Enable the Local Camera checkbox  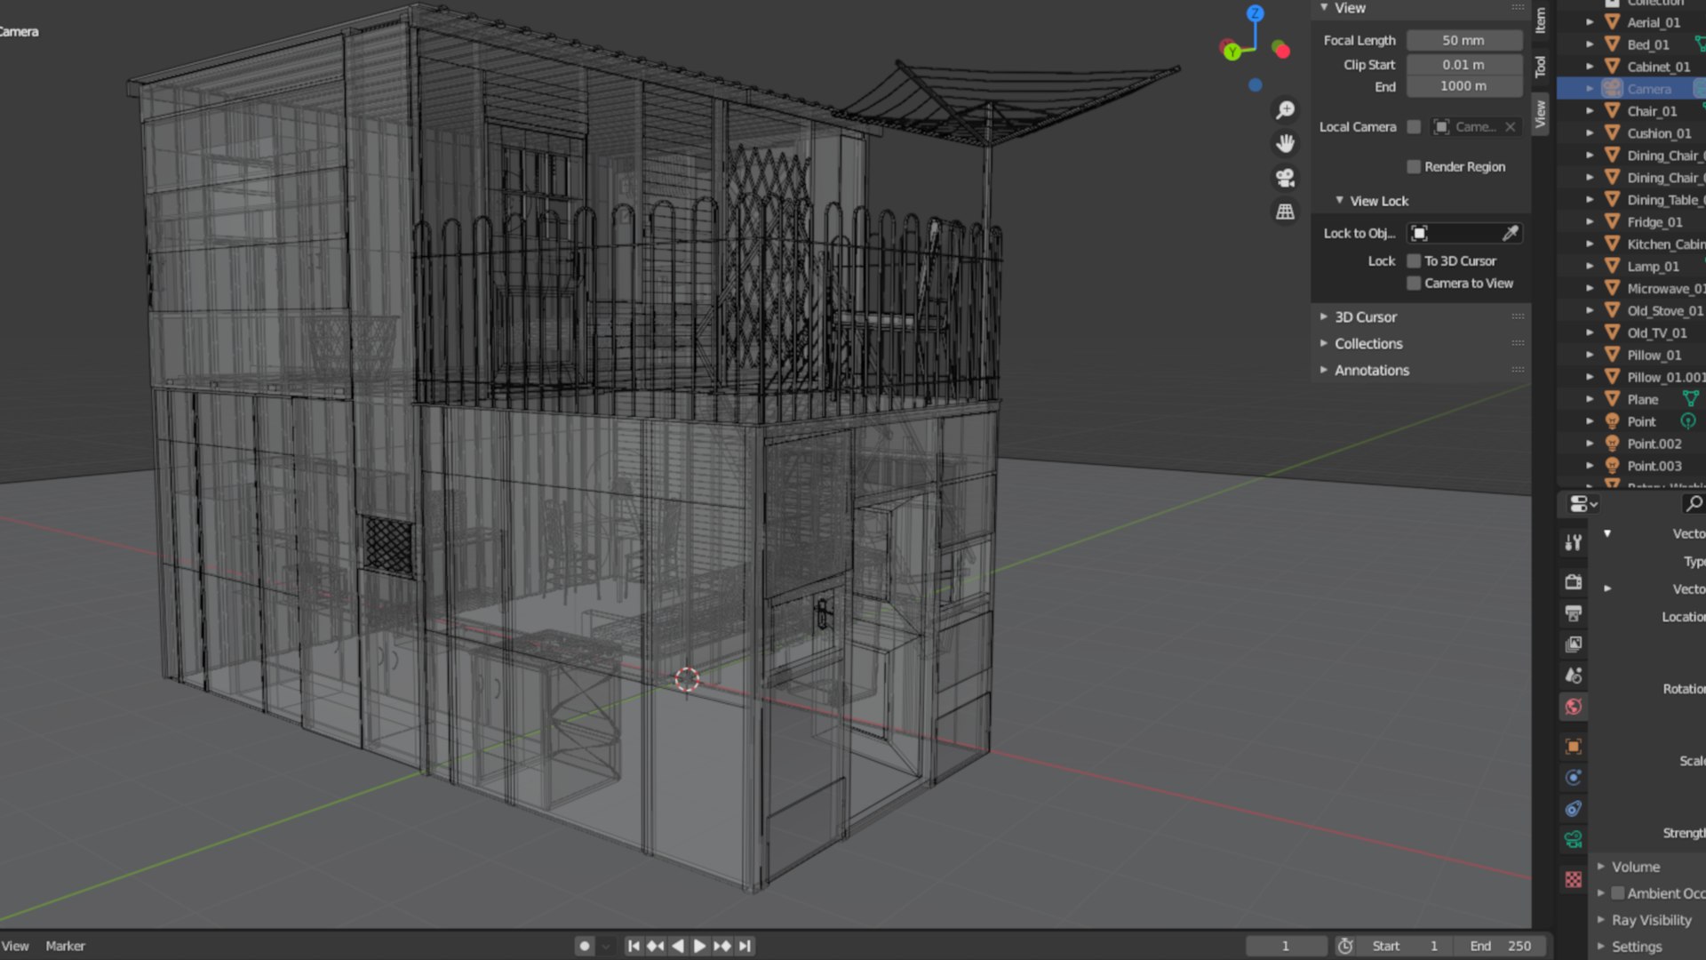tap(1414, 127)
